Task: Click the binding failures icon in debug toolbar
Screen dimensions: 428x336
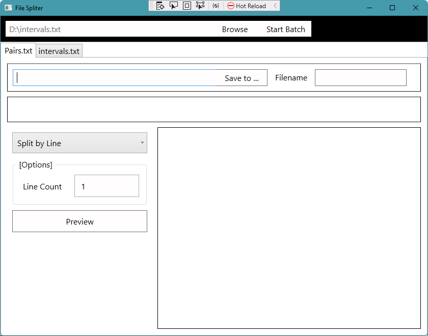Action: point(216,6)
